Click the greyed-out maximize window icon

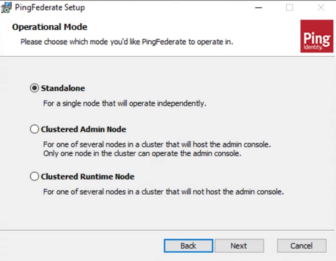[289, 8]
